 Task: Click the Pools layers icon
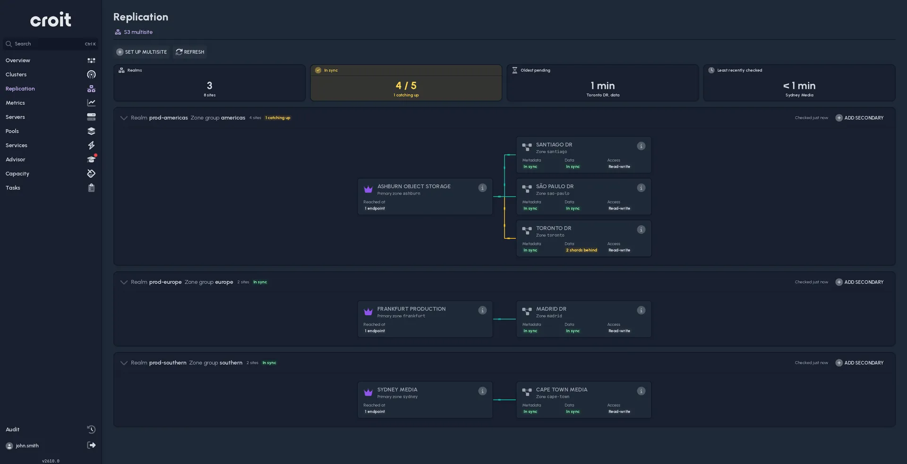click(x=92, y=131)
